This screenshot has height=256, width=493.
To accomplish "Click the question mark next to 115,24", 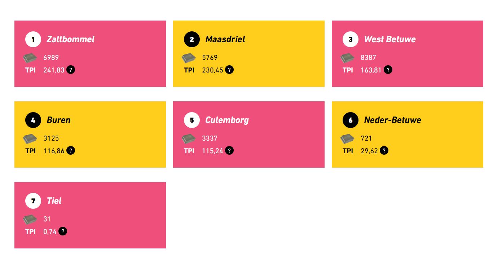I will tap(229, 151).
